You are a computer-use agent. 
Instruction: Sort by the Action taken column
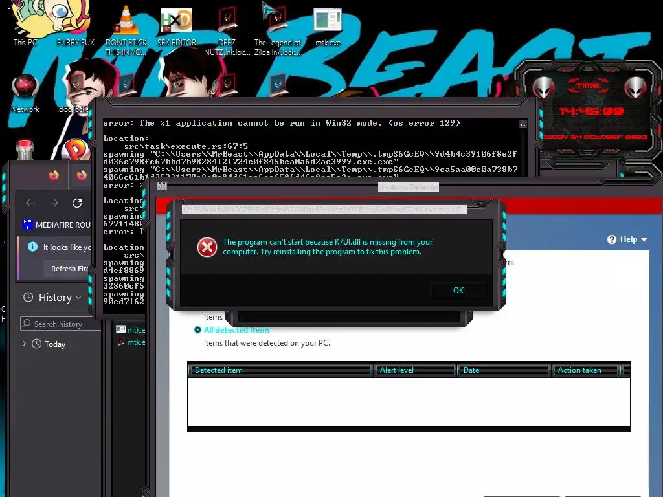[585, 370]
